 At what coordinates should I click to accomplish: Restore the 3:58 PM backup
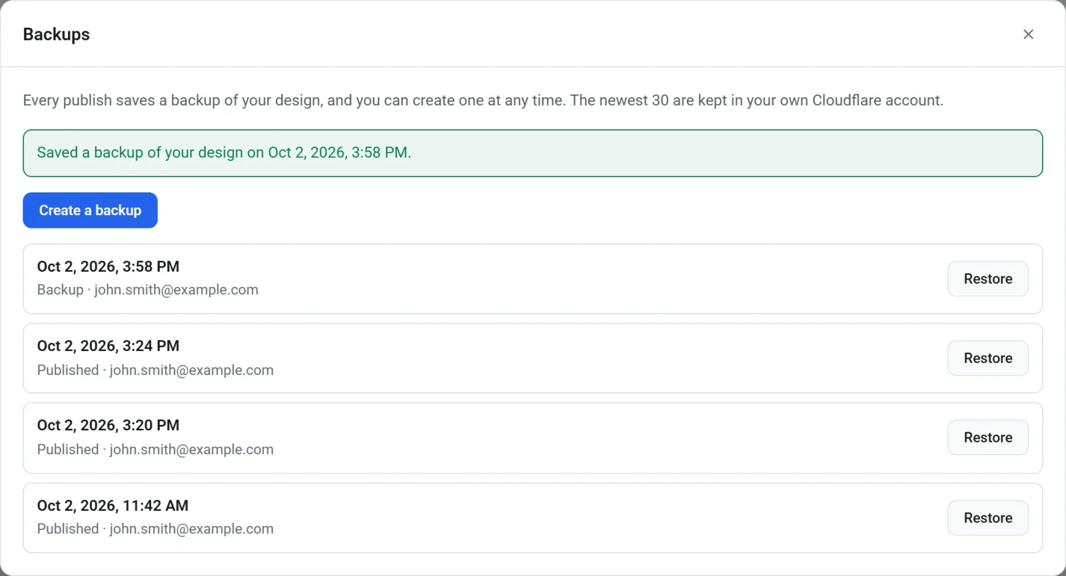click(988, 279)
